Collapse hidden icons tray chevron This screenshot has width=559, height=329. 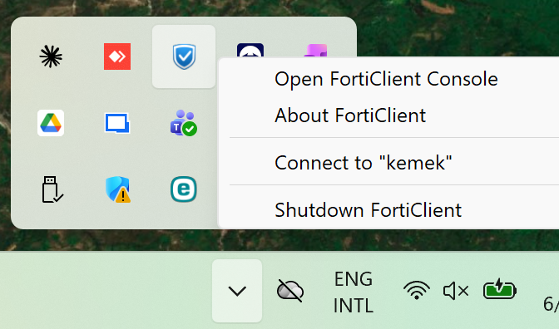point(237,291)
